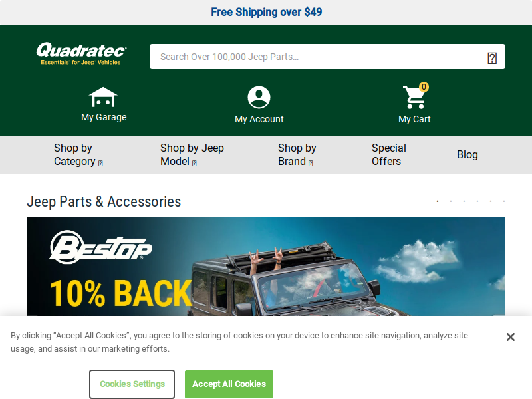Expand the Shop by Brand menu
This screenshot has width=532, height=399.
click(297, 155)
